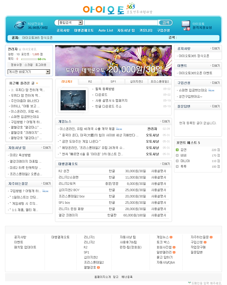
Task: Expand 더보기 in the 공지사항 panel
Action: [x=215, y=48]
